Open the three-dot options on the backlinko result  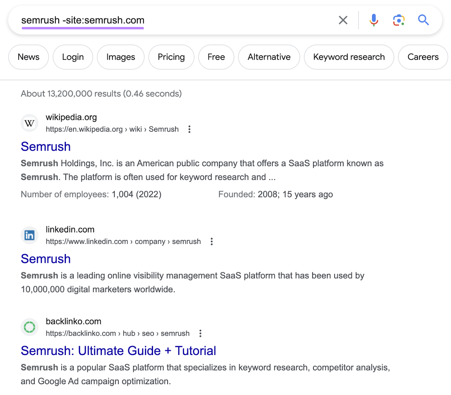[200, 333]
